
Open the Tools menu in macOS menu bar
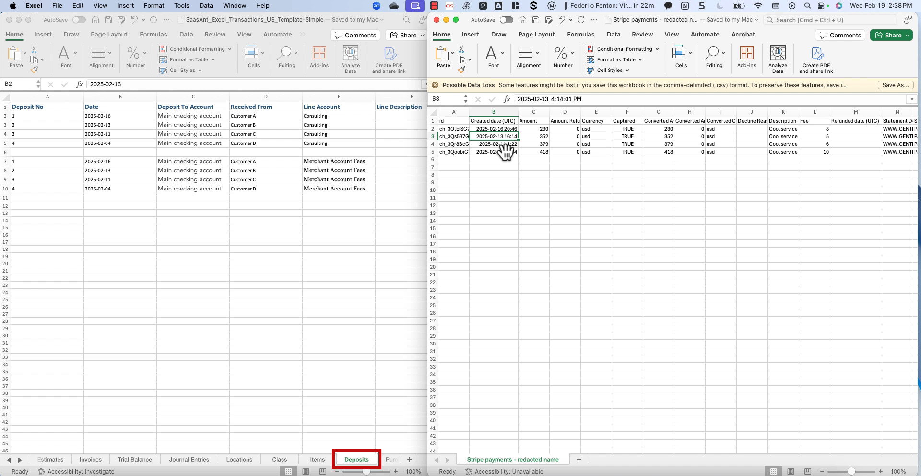click(x=181, y=6)
